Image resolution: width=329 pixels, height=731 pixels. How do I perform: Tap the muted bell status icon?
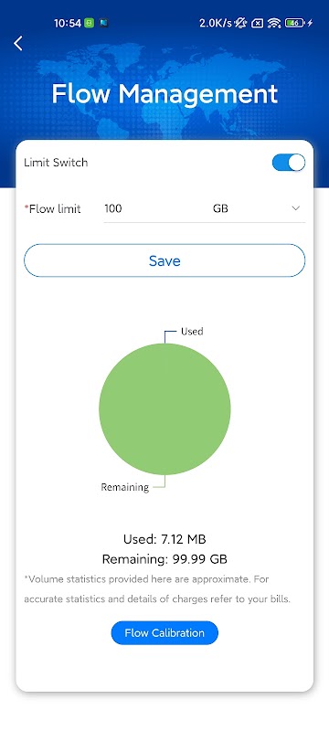tap(240, 23)
